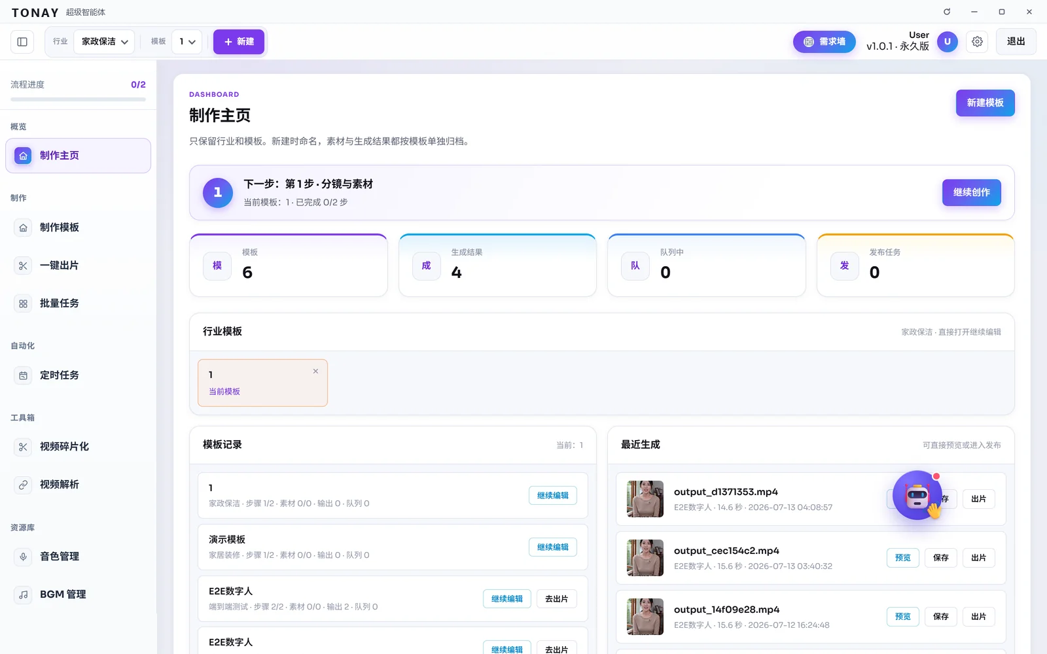Open 制作模板 in the sidebar
The image size is (1047, 654).
pyautogui.click(x=78, y=228)
